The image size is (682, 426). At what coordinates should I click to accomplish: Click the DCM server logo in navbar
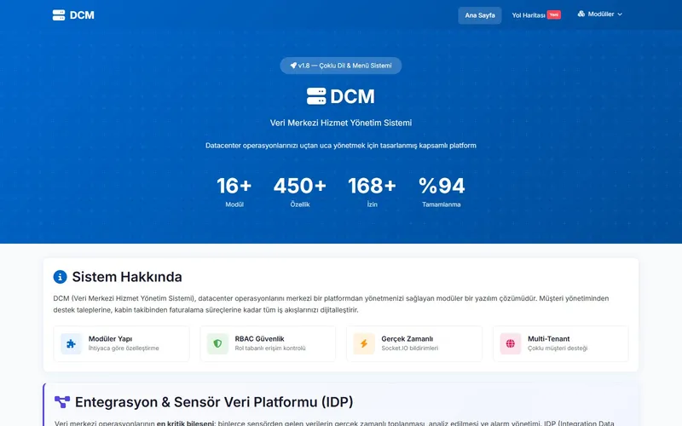[59, 15]
